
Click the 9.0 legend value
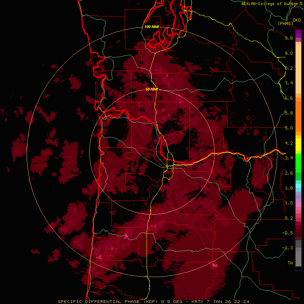289,53
